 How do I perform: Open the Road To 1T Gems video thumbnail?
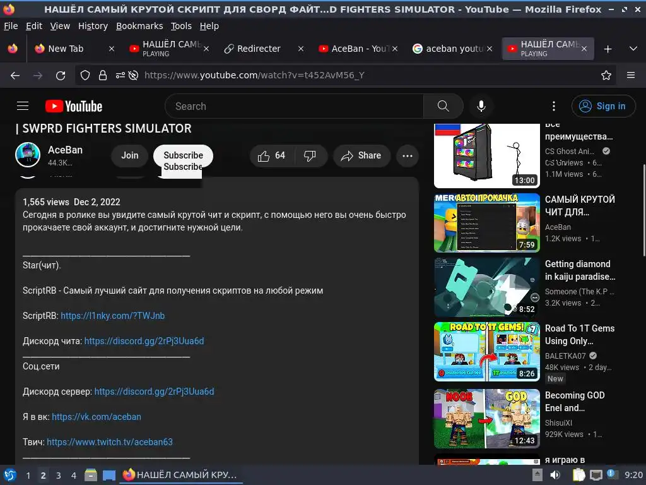tap(487, 352)
